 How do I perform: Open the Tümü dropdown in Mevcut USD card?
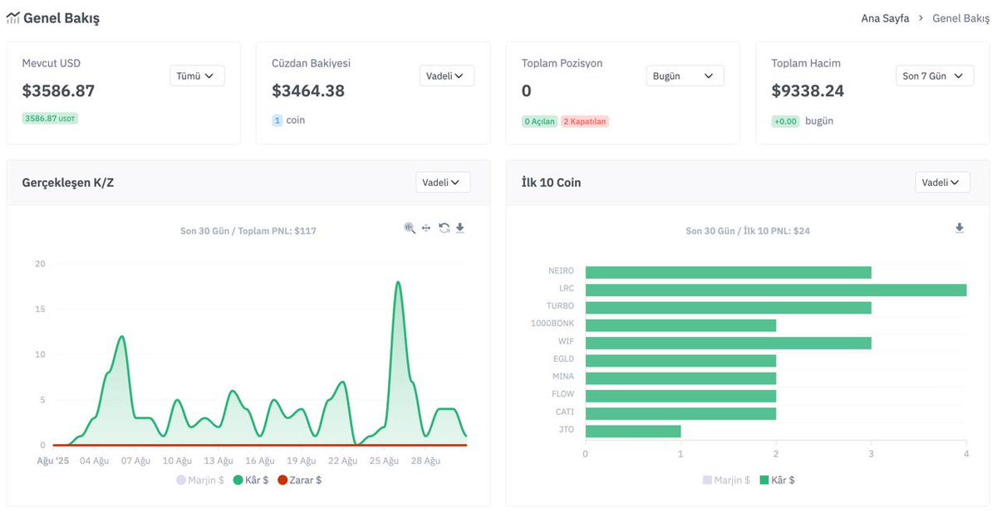(197, 76)
